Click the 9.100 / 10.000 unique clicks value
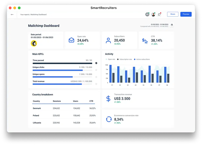The height and width of the screenshot is (145, 202). pos(85,67)
